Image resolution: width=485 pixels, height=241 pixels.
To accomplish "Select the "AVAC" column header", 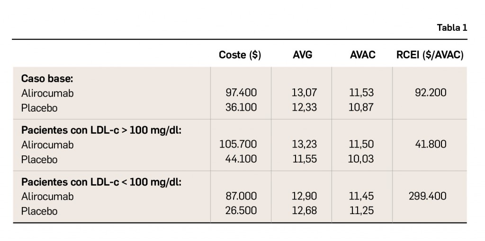I will tap(362, 55).
